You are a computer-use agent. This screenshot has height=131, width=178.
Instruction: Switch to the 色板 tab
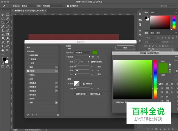pos(152,12)
